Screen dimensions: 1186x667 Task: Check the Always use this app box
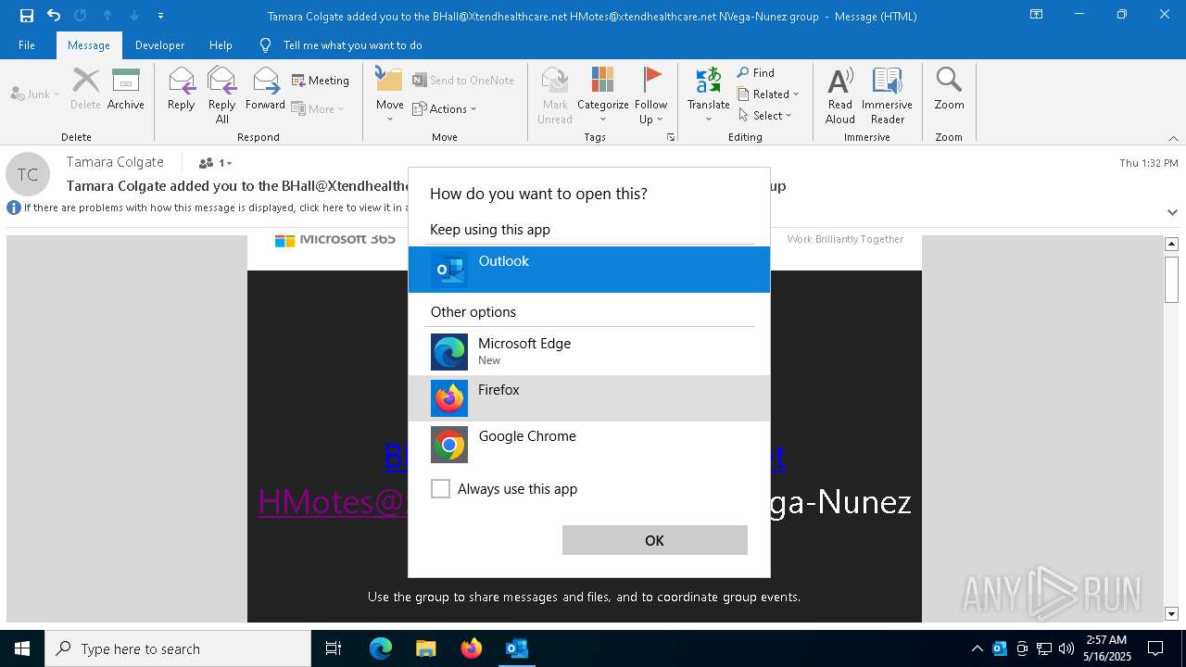click(440, 488)
